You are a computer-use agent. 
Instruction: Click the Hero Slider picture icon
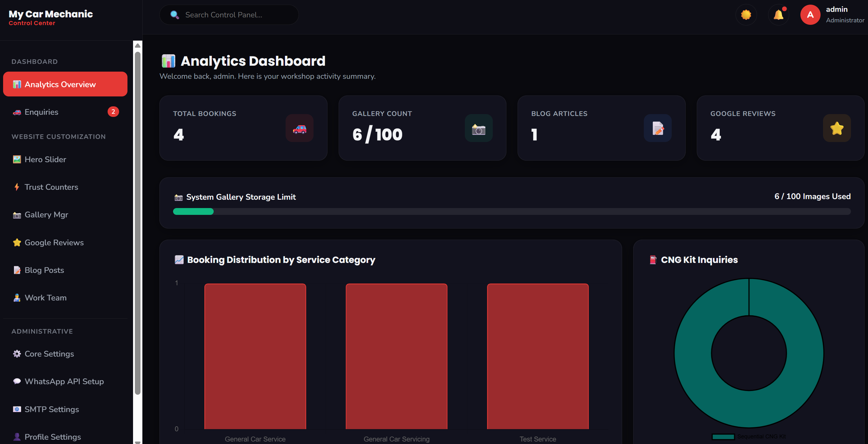pos(17,159)
